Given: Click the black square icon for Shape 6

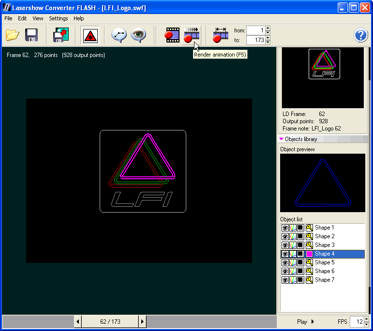Looking at the screenshot, I should tap(301, 271).
